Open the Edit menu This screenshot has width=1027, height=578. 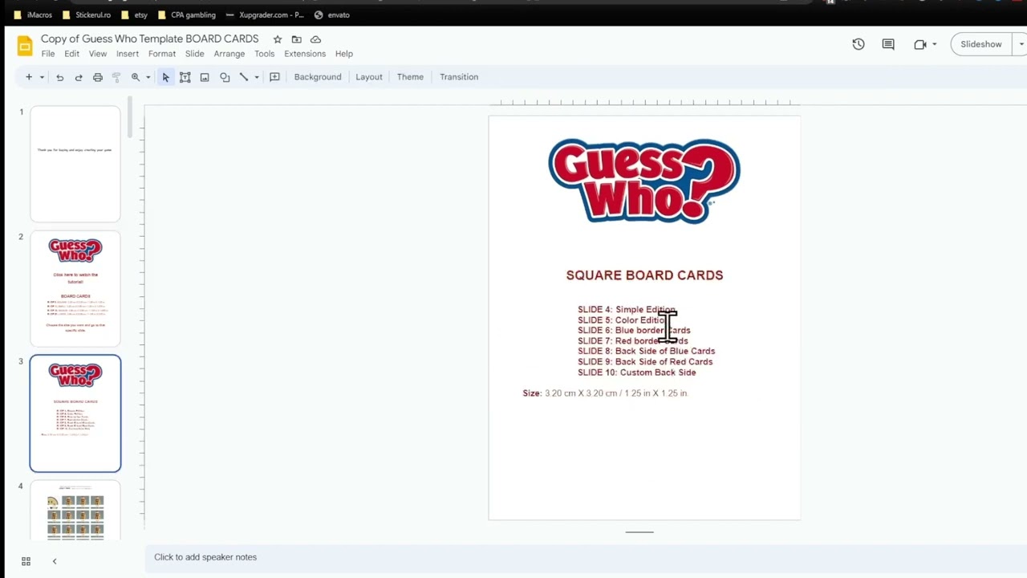[72, 54]
